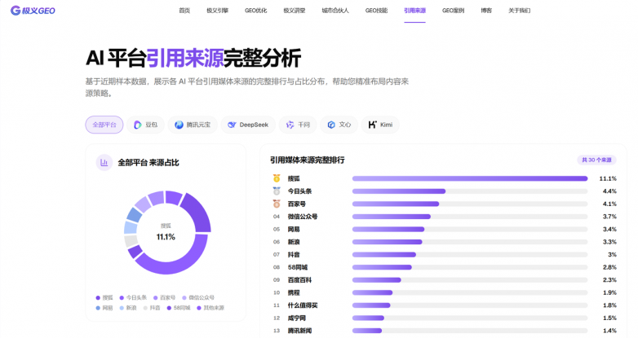
Task: Click the 新浪 row name in ranking
Action: coord(294,242)
